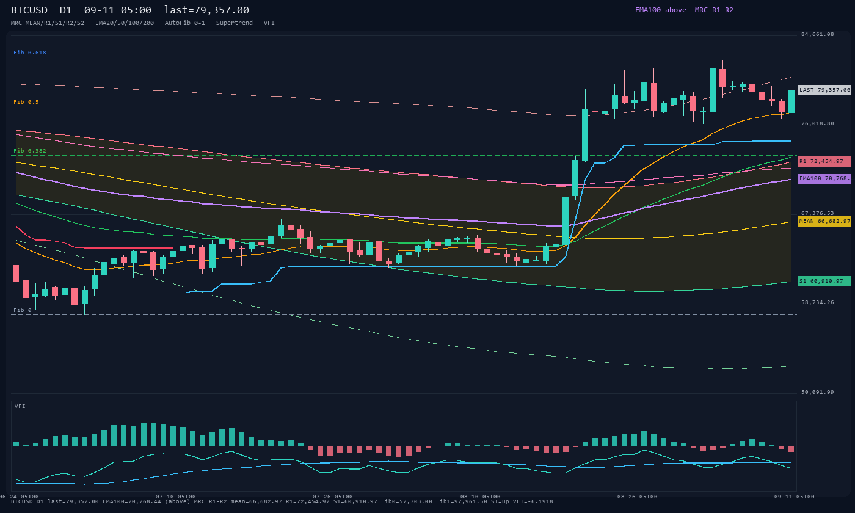Viewport: 855px width, 513px height.
Task: Select the EMA20/50/100/200 indicator label
Action: coord(125,23)
